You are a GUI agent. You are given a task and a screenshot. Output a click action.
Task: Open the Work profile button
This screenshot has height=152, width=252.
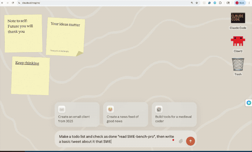click(240, 3)
